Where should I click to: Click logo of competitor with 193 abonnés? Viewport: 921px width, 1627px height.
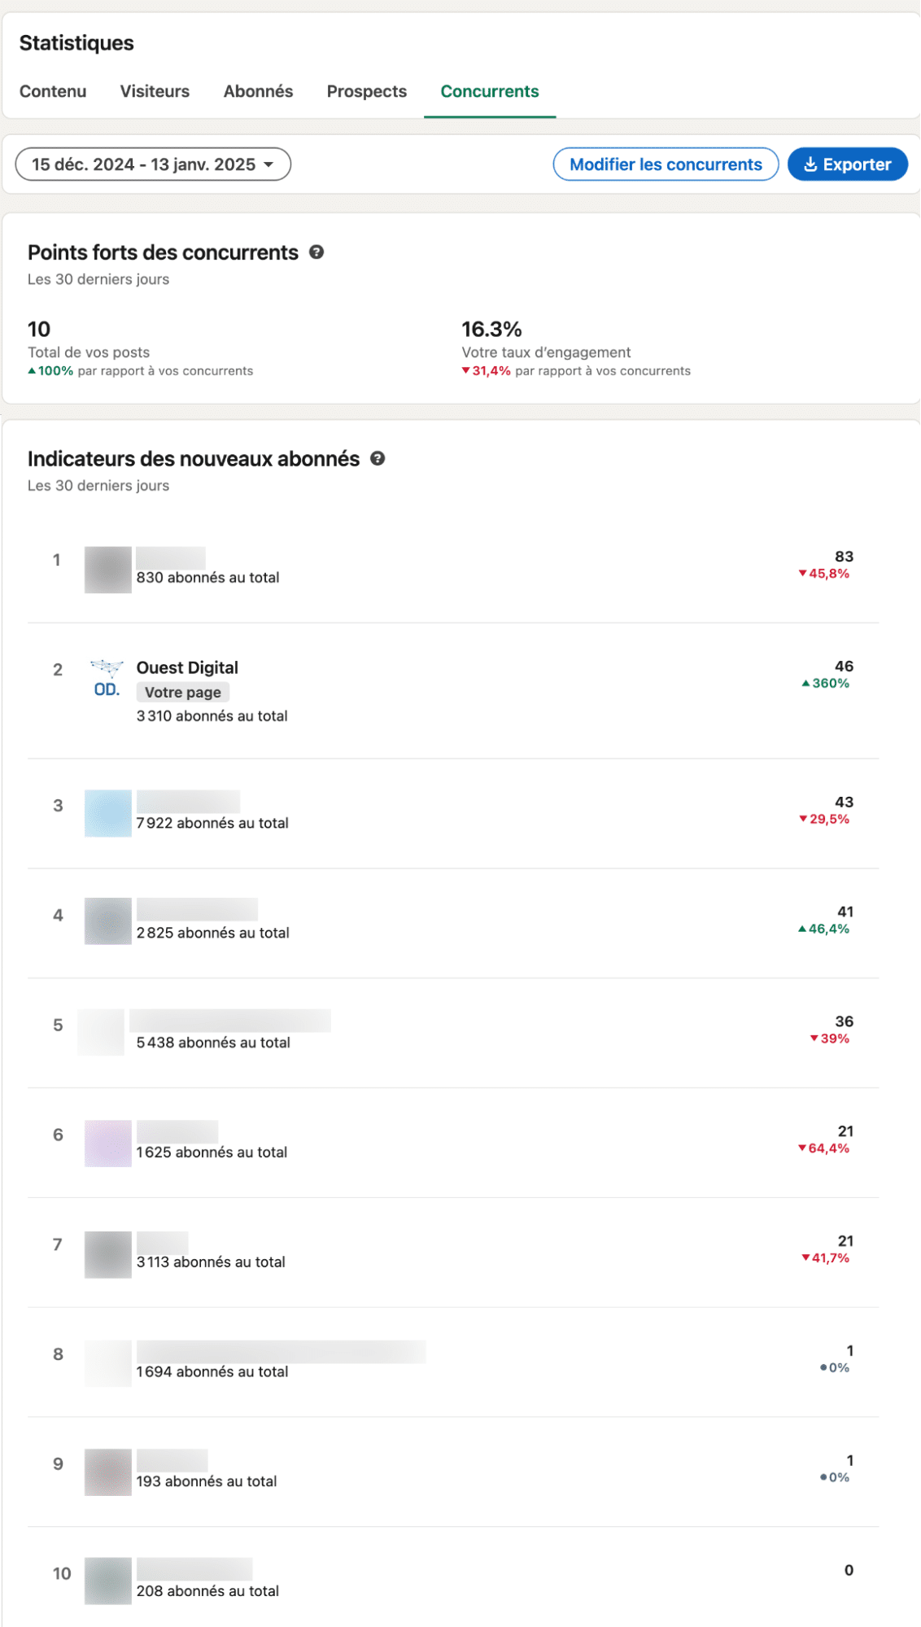click(108, 1472)
